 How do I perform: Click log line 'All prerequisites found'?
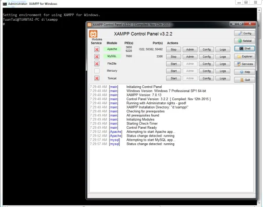(143, 115)
